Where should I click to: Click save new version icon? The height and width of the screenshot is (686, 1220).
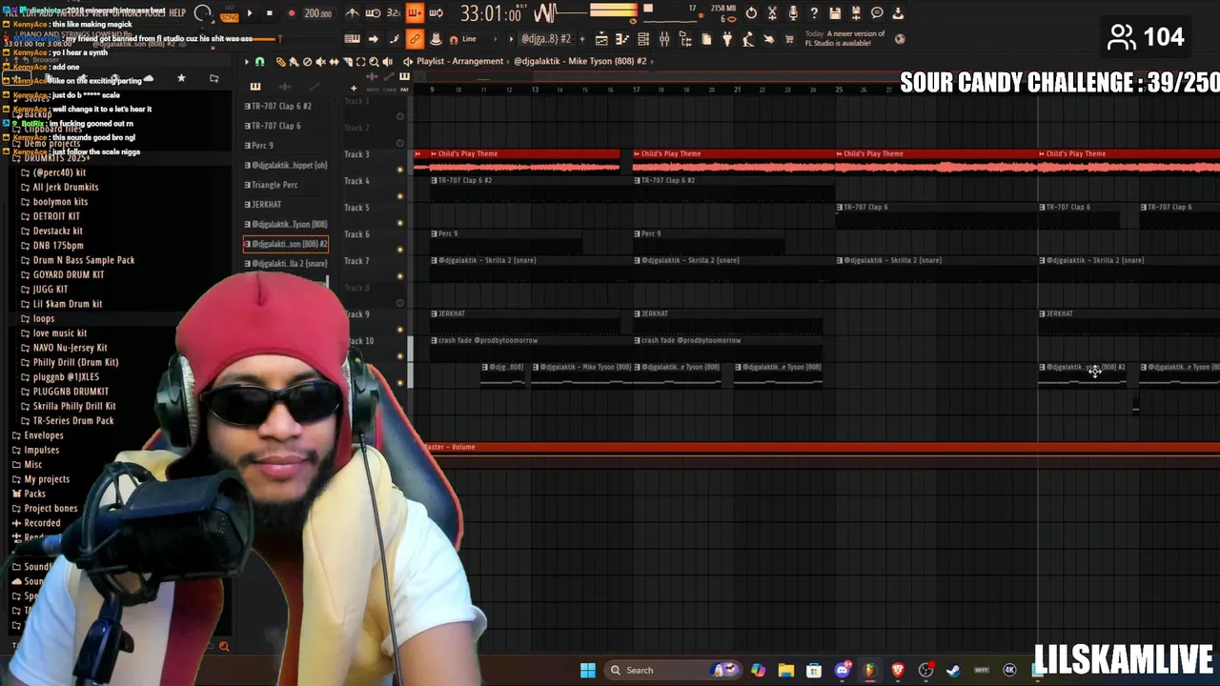856,13
